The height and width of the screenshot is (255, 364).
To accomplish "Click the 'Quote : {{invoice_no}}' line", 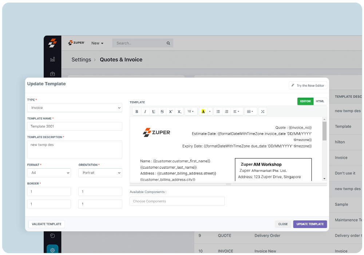I will [x=293, y=127].
